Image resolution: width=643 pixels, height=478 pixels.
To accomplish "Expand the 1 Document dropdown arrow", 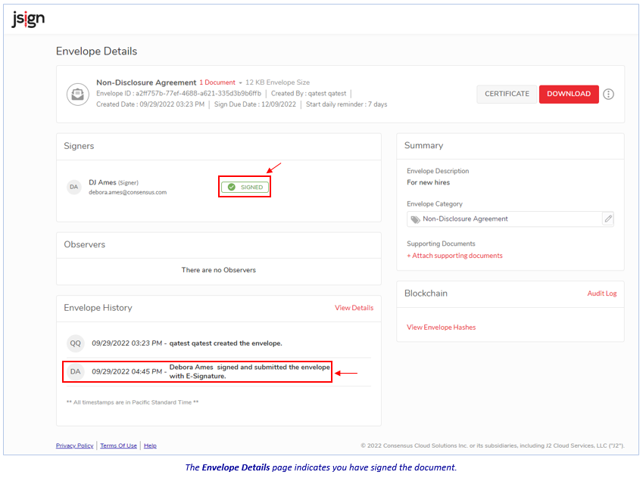I will coord(240,83).
